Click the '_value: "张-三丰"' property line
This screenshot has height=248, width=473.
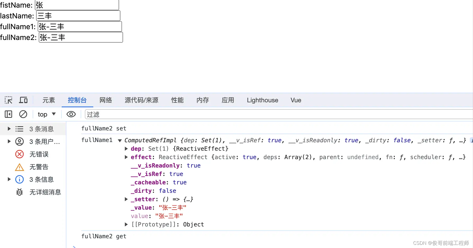point(159,207)
